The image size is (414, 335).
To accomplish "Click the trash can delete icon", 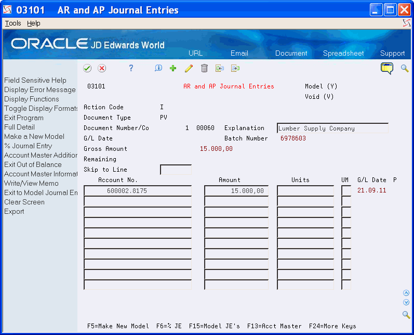I will [204, 68].
